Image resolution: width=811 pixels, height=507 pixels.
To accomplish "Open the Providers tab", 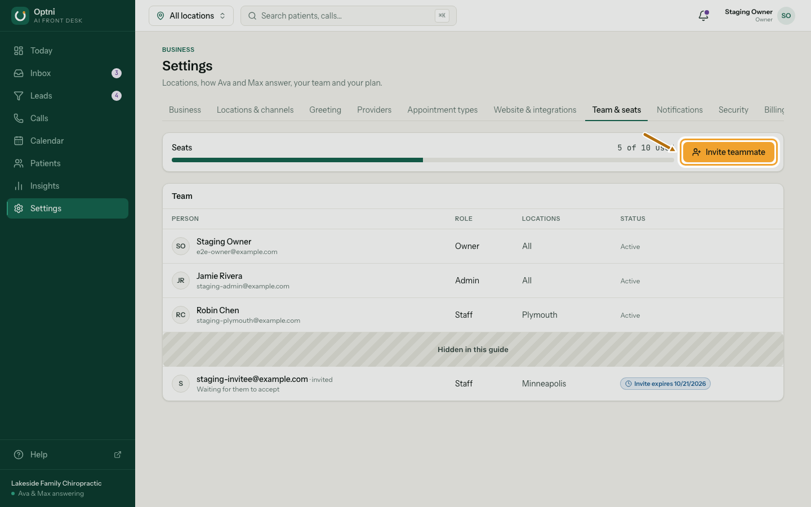I will tap(374, 110).
